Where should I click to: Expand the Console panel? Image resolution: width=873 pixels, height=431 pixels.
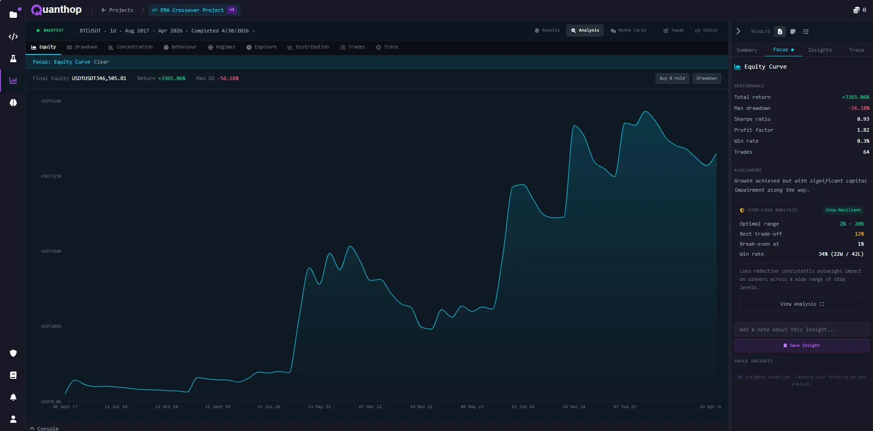(44, 428)
